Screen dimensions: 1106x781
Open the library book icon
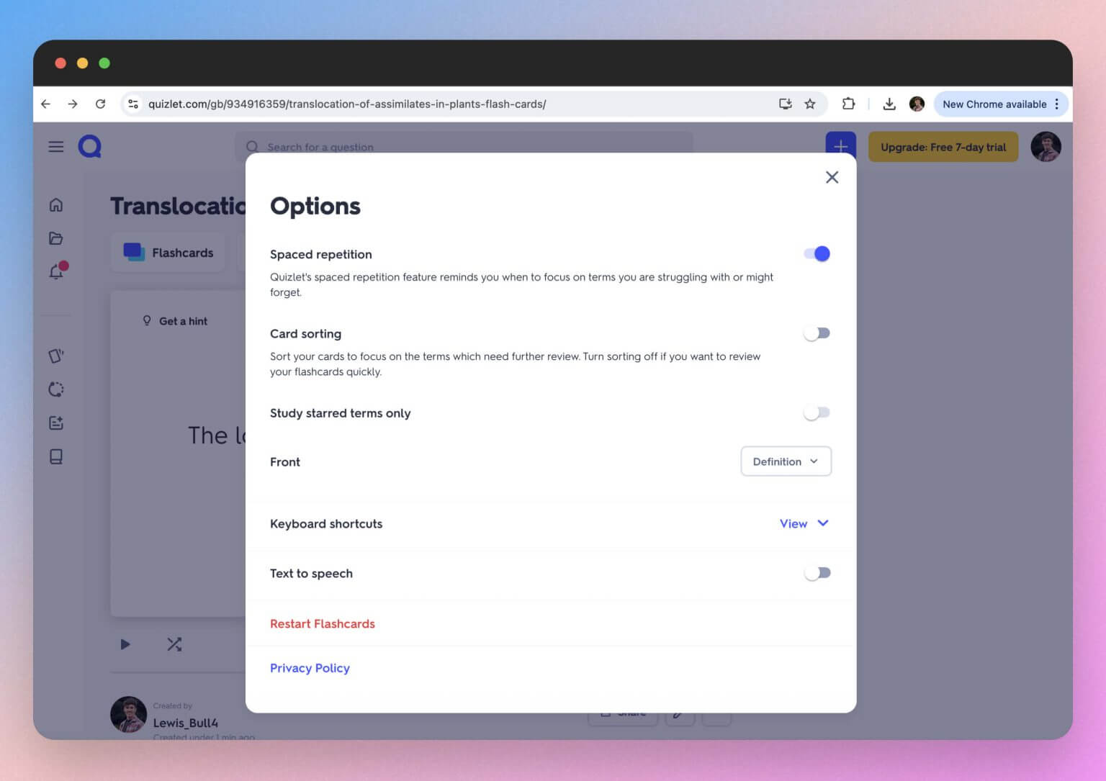click(x=56, y=456)
